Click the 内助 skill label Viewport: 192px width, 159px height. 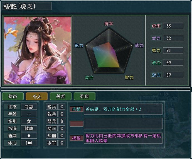click(77, 109)
